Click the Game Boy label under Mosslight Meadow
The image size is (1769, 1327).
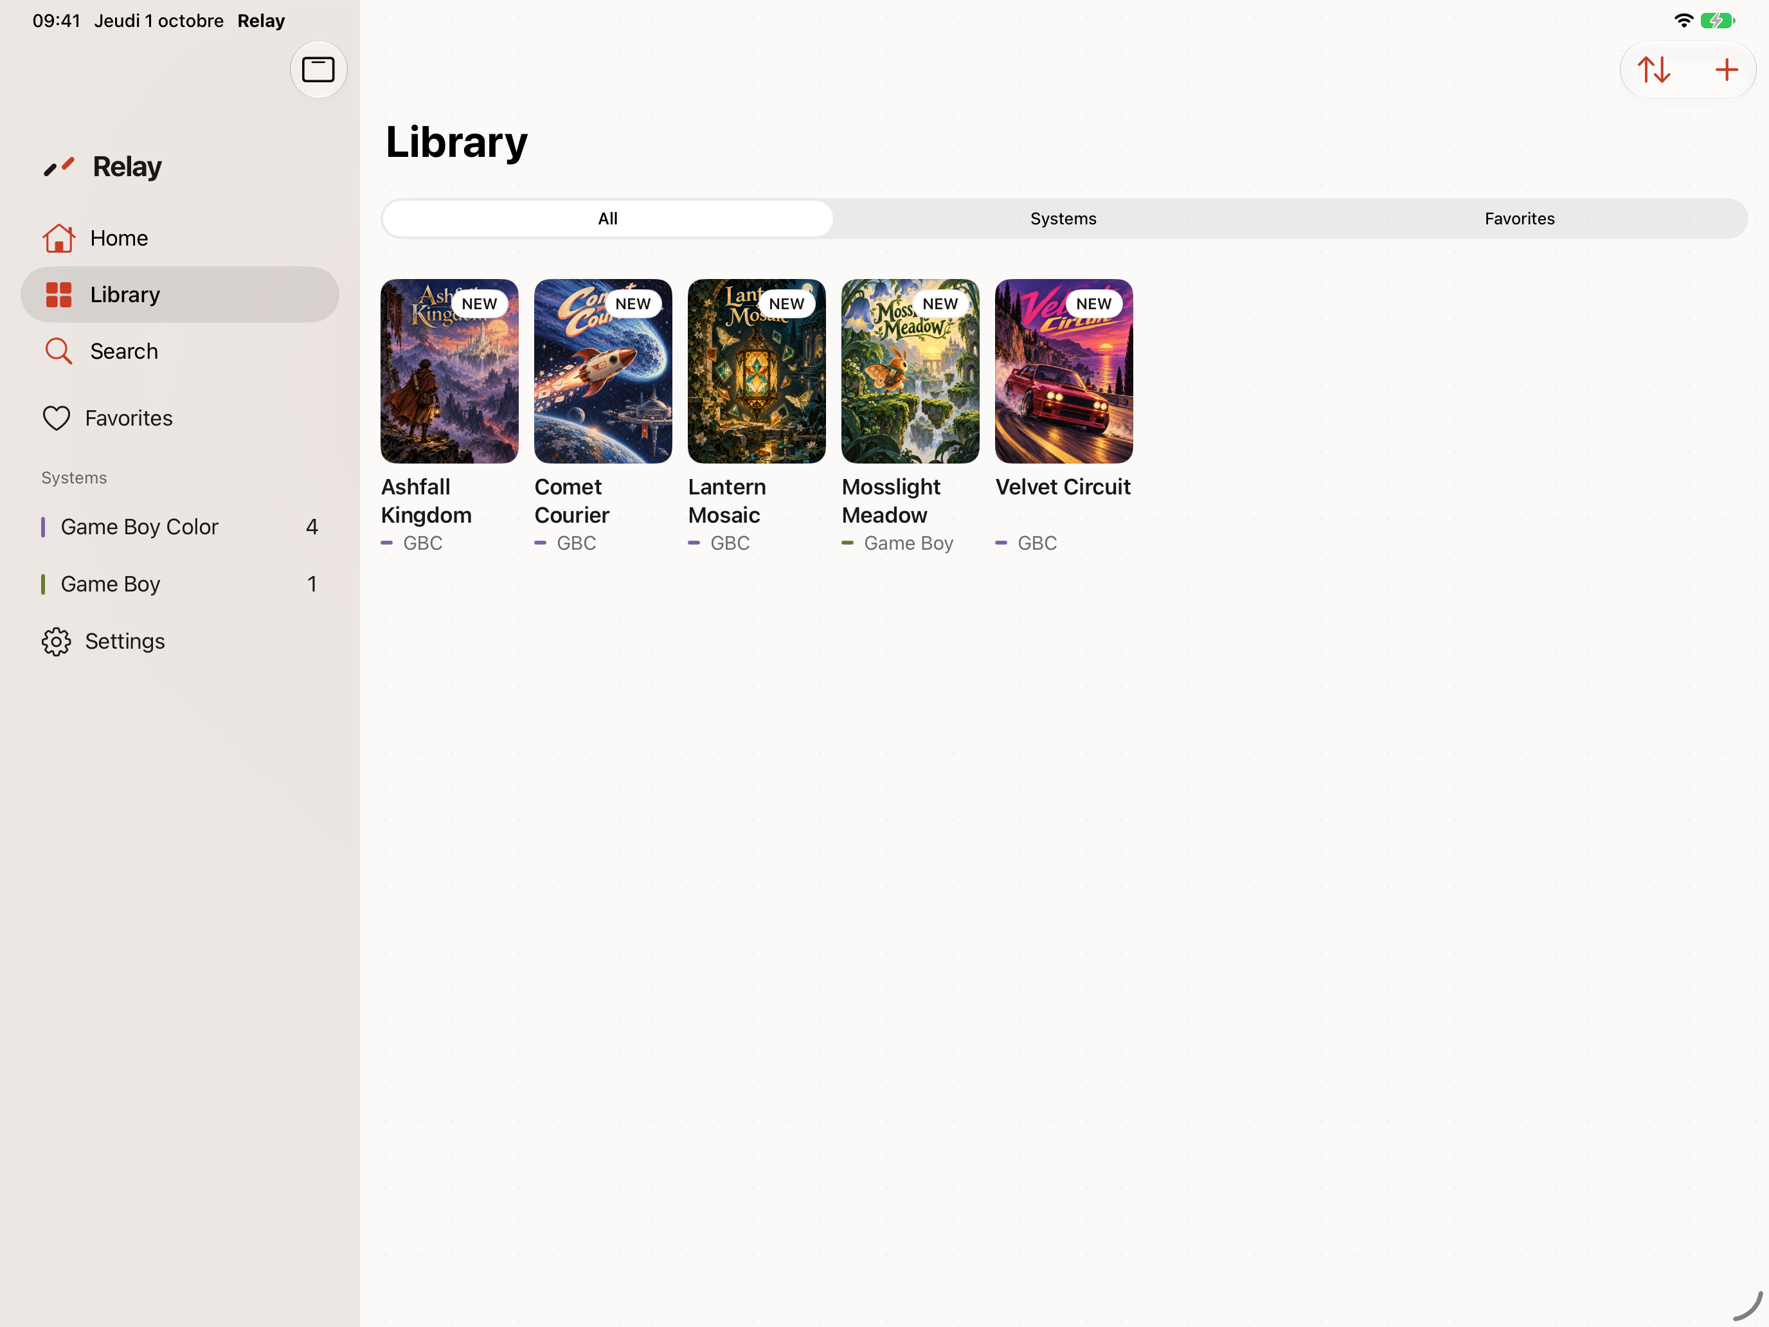coord(908,544)
